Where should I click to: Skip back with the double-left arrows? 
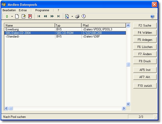[45, 16]
